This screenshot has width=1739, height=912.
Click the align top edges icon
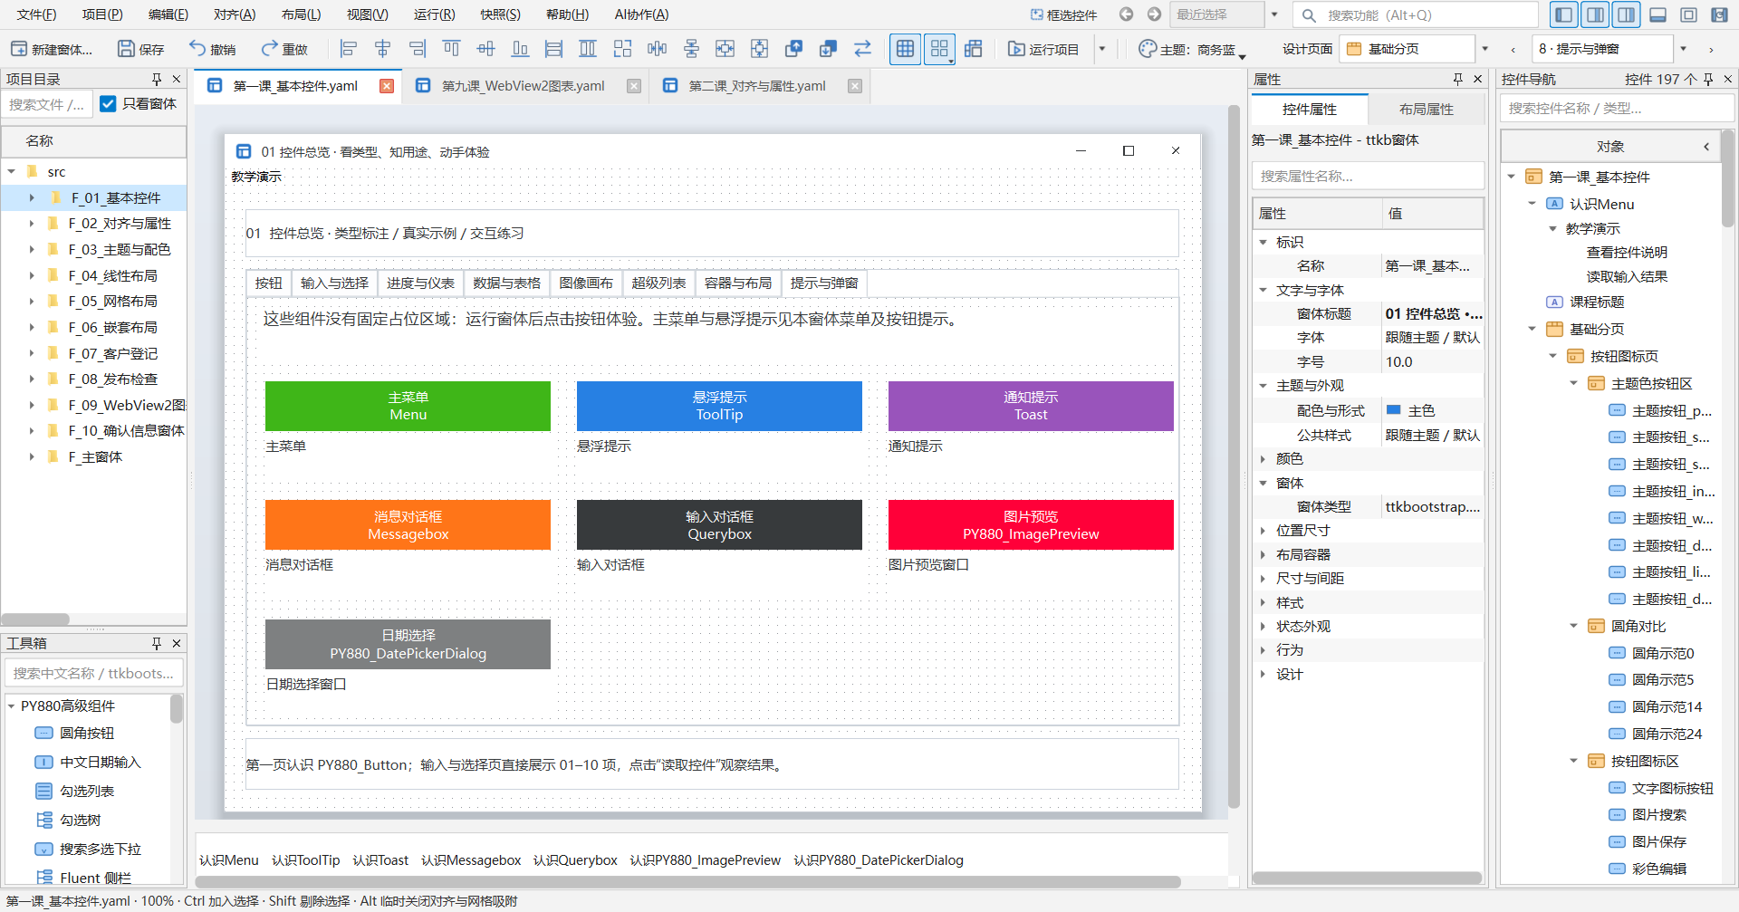452,49
